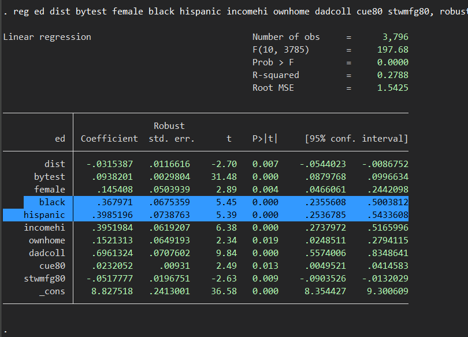Click hispanic upper bound .5433608
The image size is (468, 337).
[388, 215]
